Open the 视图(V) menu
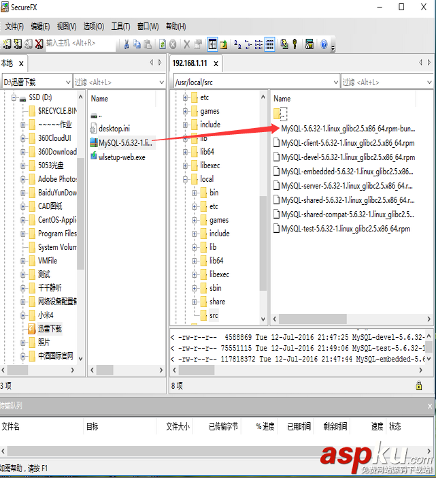 tap(67, 27)
